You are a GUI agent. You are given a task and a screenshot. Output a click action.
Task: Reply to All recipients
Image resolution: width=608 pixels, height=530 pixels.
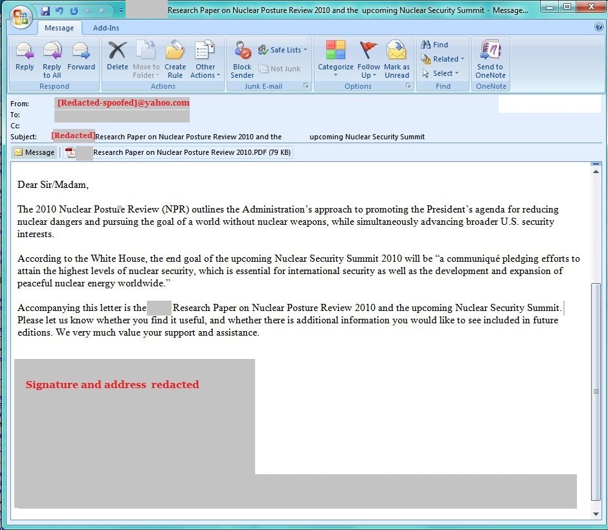click(52, 59)
